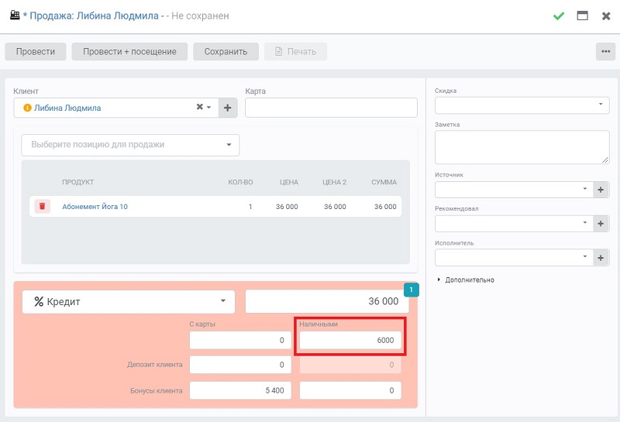Open Выберите позицию для продажи dropdown
The image size is (620, 422).
[130, 145]
